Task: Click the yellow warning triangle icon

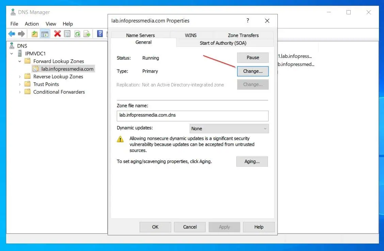Action: coord(120,139)
